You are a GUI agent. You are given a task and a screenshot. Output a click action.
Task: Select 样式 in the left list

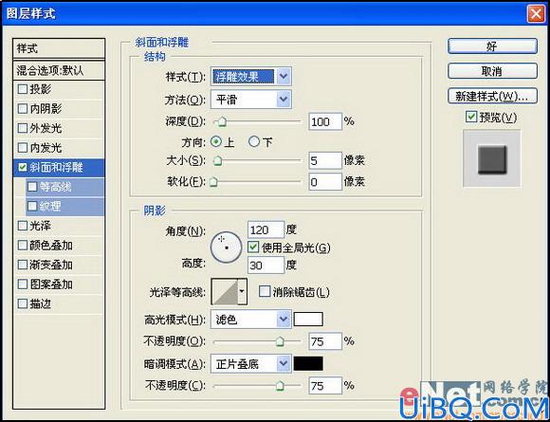click(59, 48)
